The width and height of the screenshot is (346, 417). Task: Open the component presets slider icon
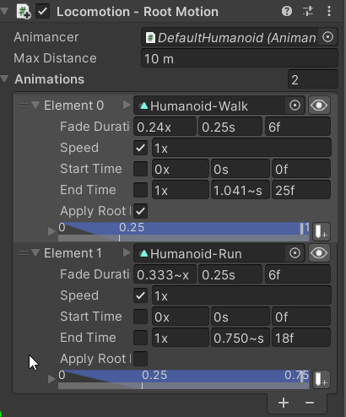pos(308,12)
